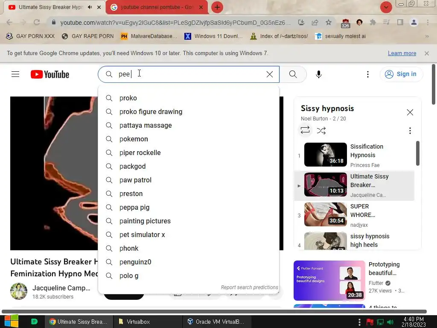Screen dimensions: 437x328
Task: Open the Flutter 20:38 video thumbnail
Action: tap(329, 280)
